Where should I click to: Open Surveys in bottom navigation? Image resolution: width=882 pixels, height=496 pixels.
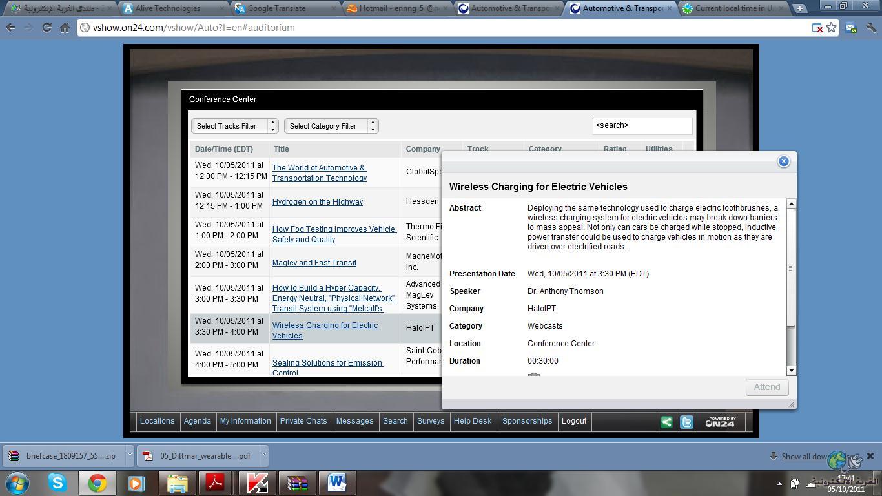[x=431, y=421]
